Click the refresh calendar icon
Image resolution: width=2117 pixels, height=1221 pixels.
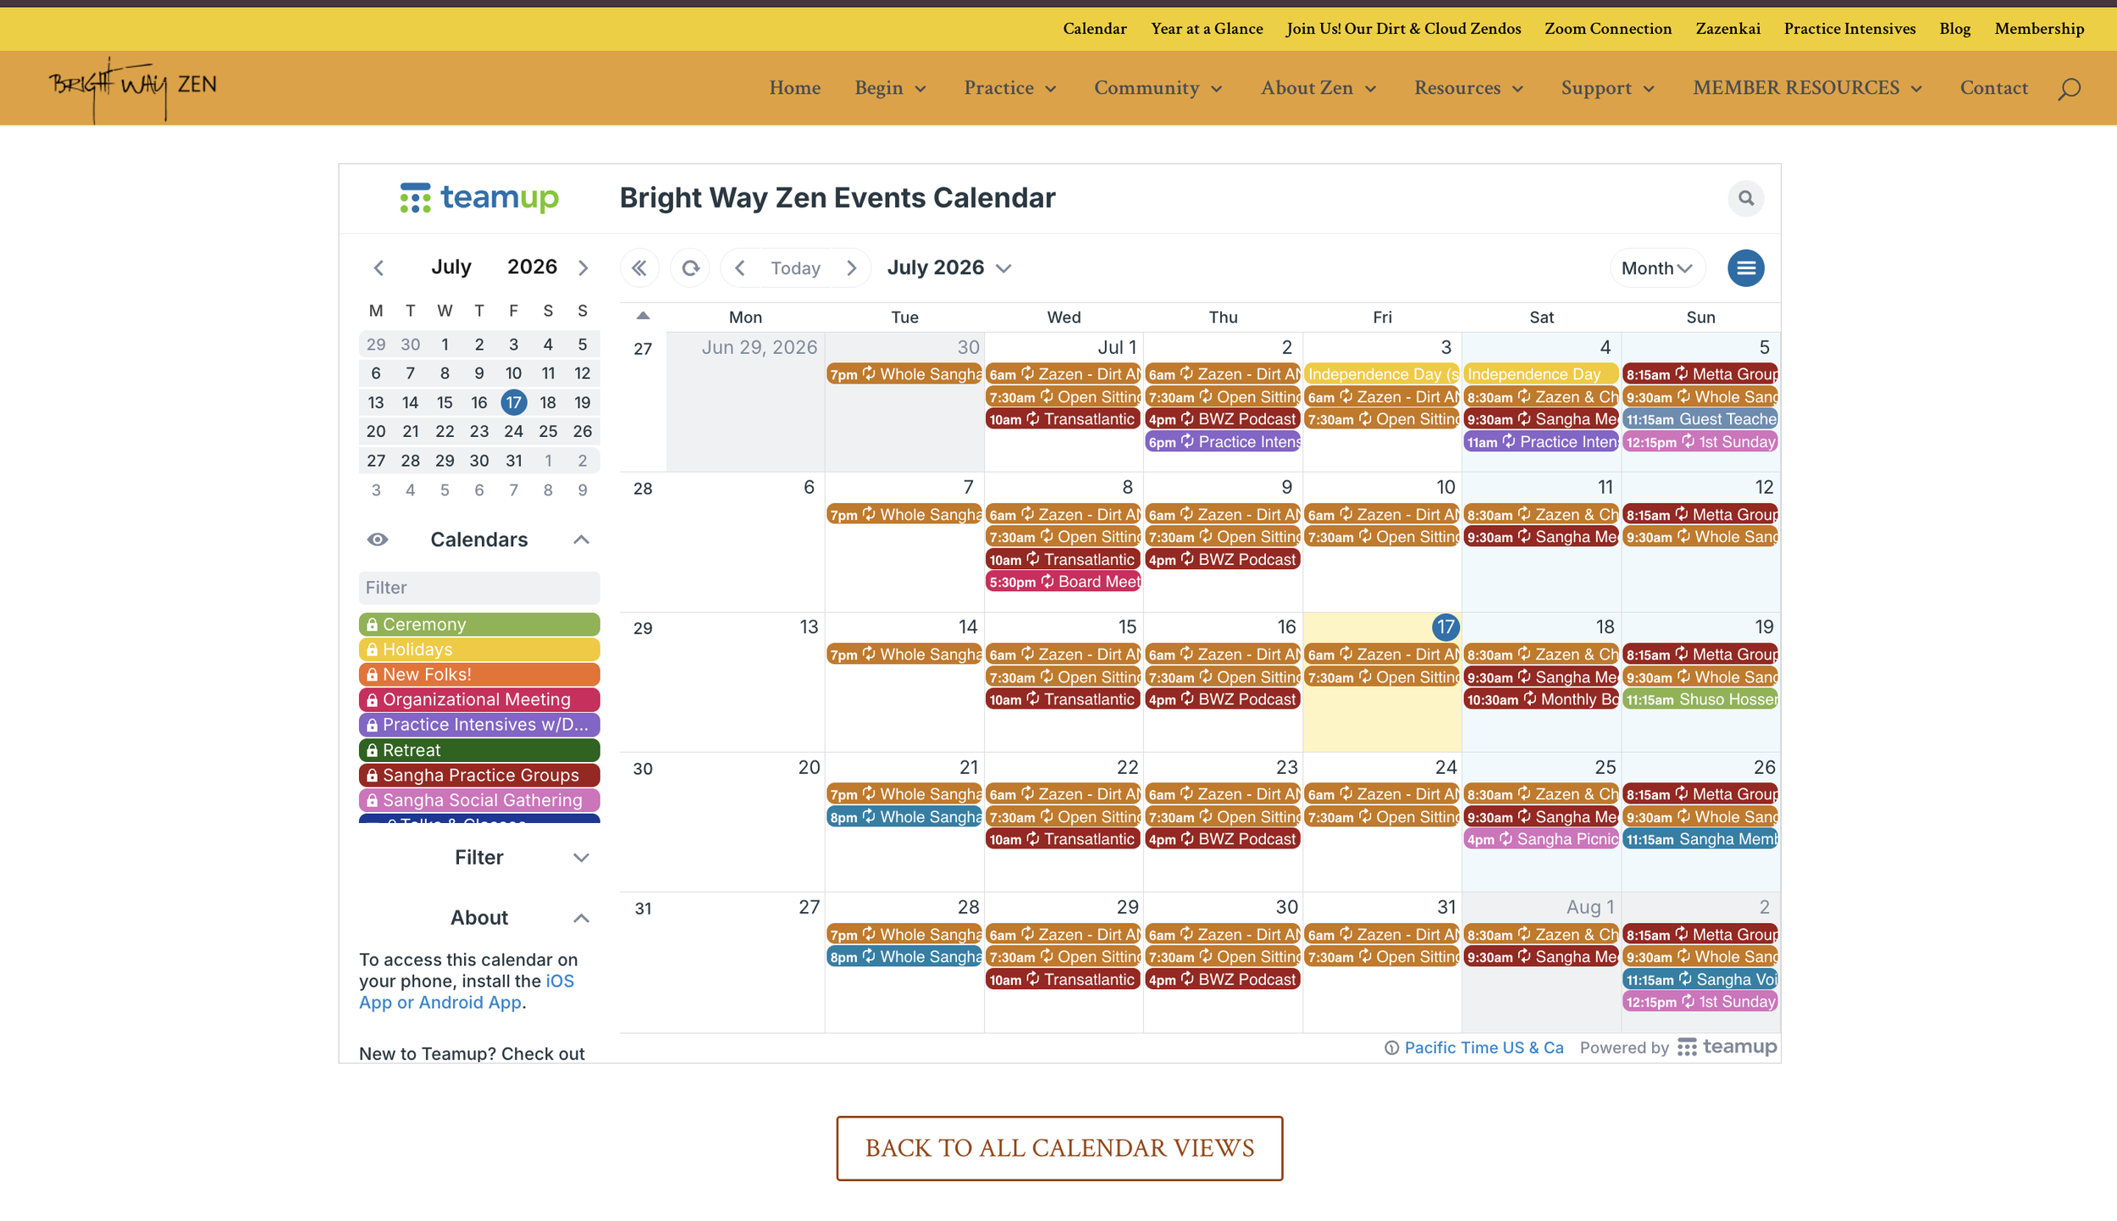pyautogui.click(x=690, y=268)
